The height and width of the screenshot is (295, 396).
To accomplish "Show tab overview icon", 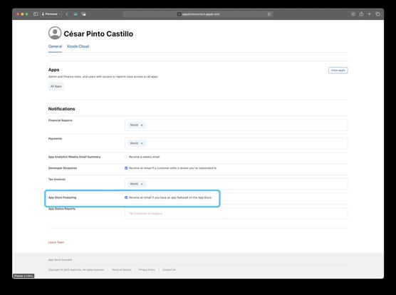I will tap(377, 14).
